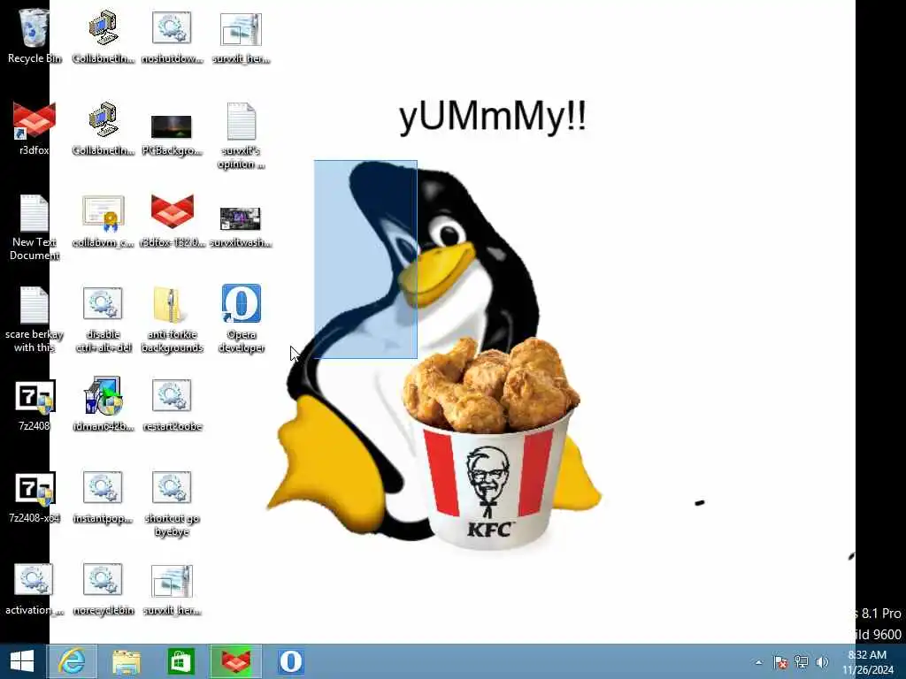Select the 7z2408 installer icon
906x679 pixels.
(x=35, y=405)
